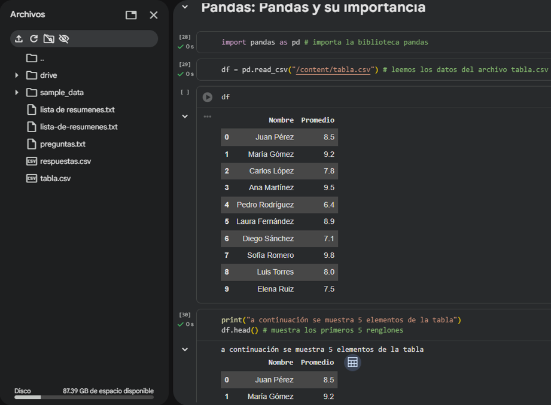This screenshot has width=551, height=405.
Task: Close the Archivos panel
Action: (x=154, y=15)
